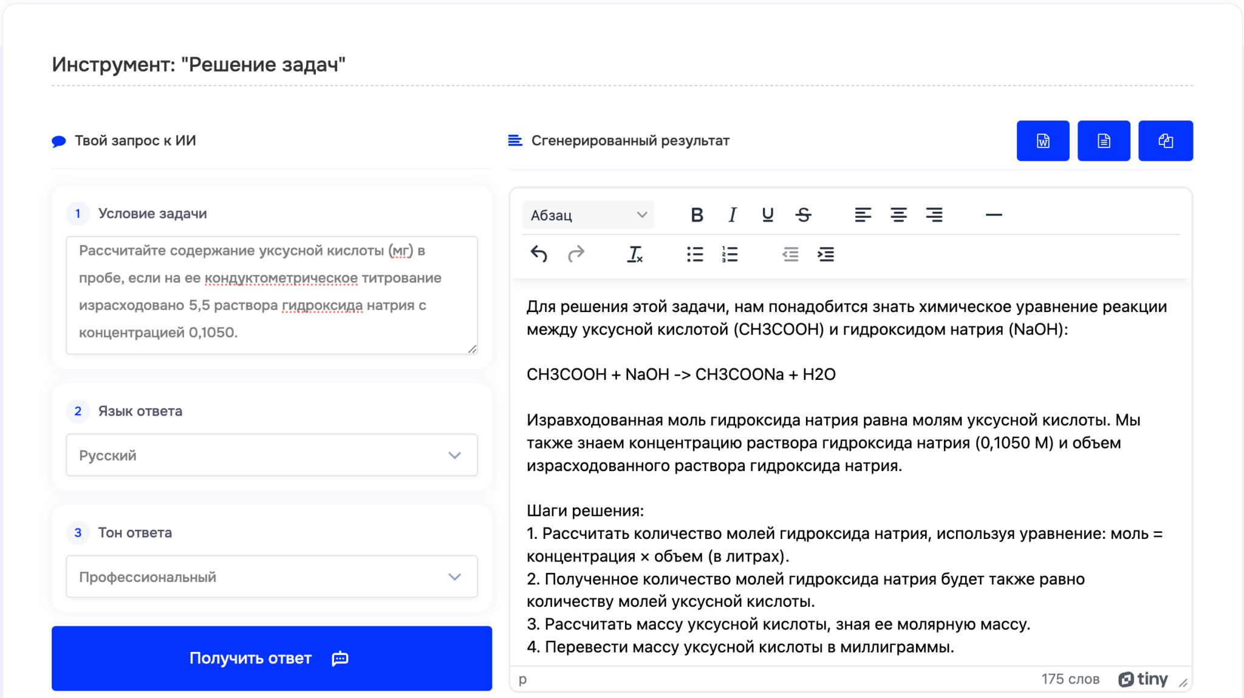Apply italic formatting
This screenshot has height=698, width=1244.
[733, 215]
